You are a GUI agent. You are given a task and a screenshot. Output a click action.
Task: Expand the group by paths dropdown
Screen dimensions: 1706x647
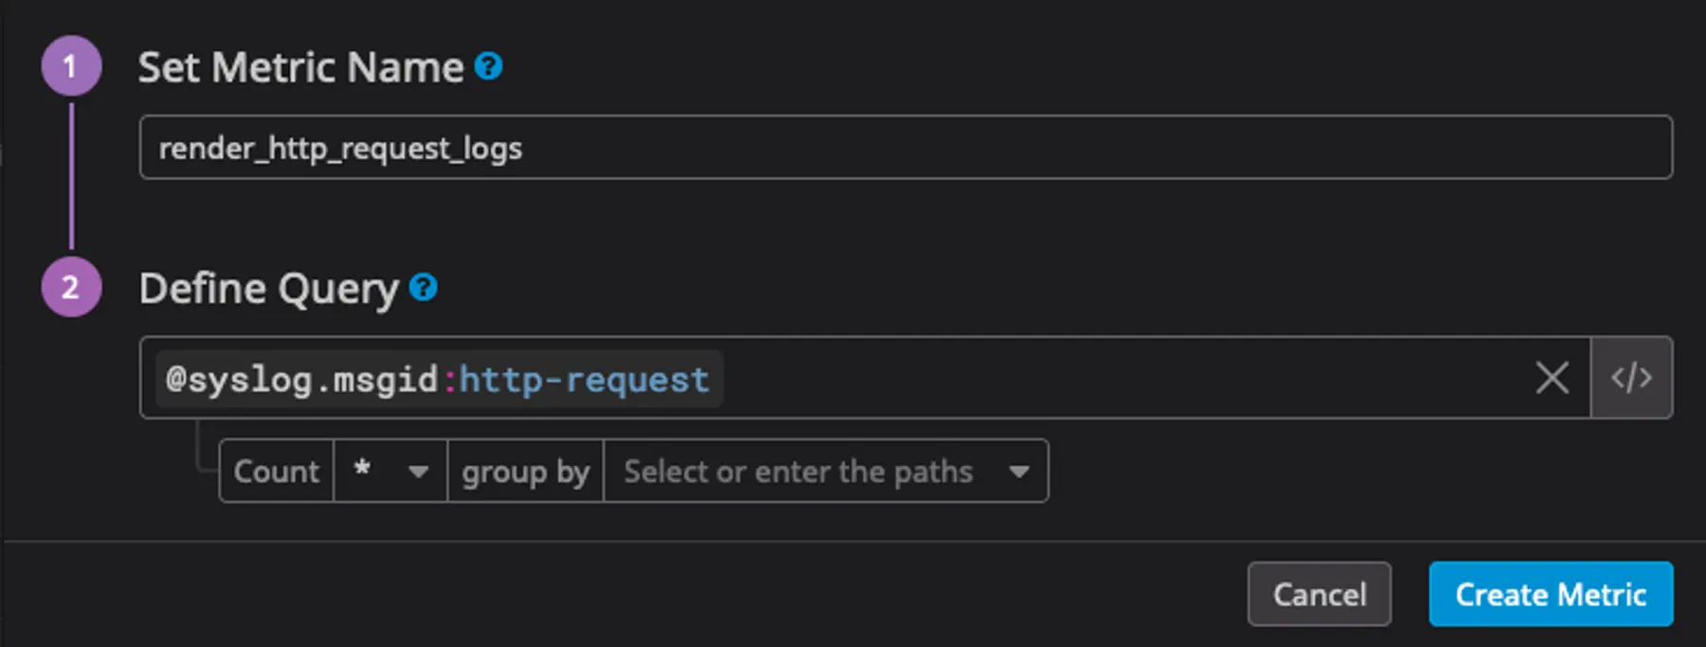[1020, 471]
